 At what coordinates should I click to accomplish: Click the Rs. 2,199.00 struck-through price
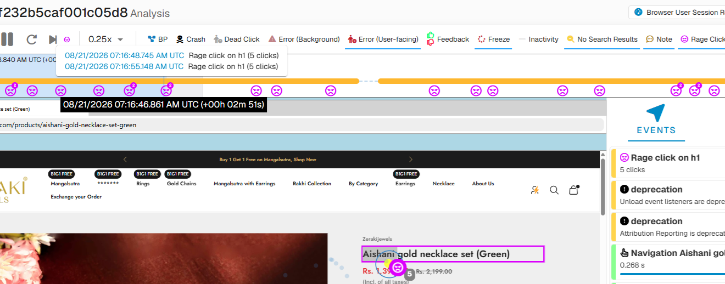pyautogui.click(x=434, y=271)
